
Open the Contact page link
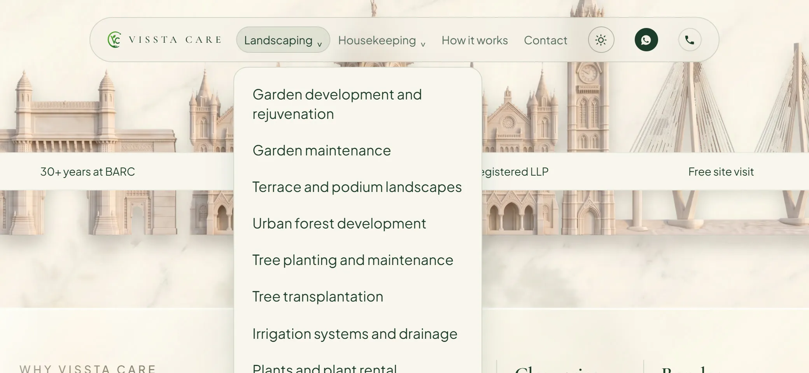[x=545, y=40]
